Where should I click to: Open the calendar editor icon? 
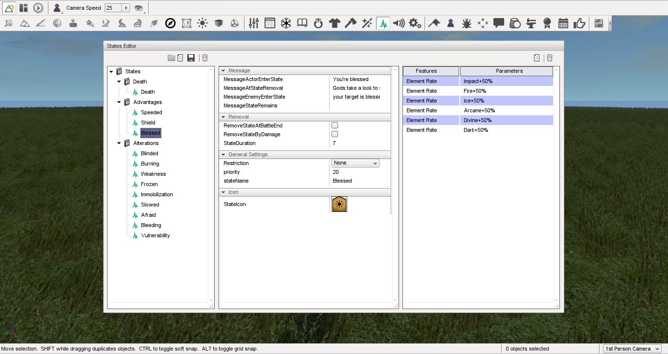[563, 22]
